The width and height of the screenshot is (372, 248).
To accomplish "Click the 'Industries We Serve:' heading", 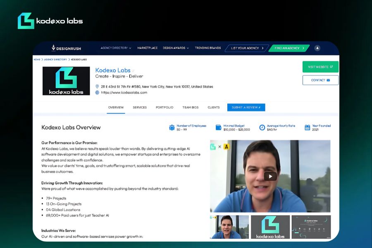I will pyautogui.click(x=59, y=231).
